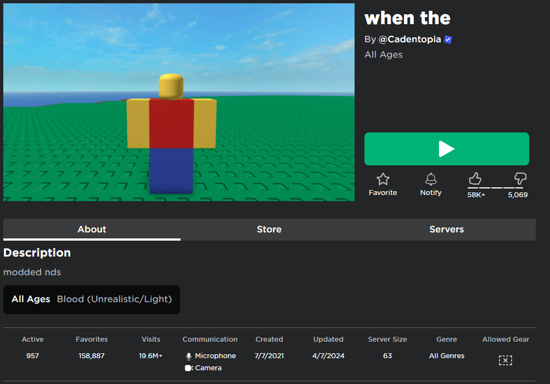Click the All Ages label under creator name
The image size is (550, 384).
pos(383,55)
